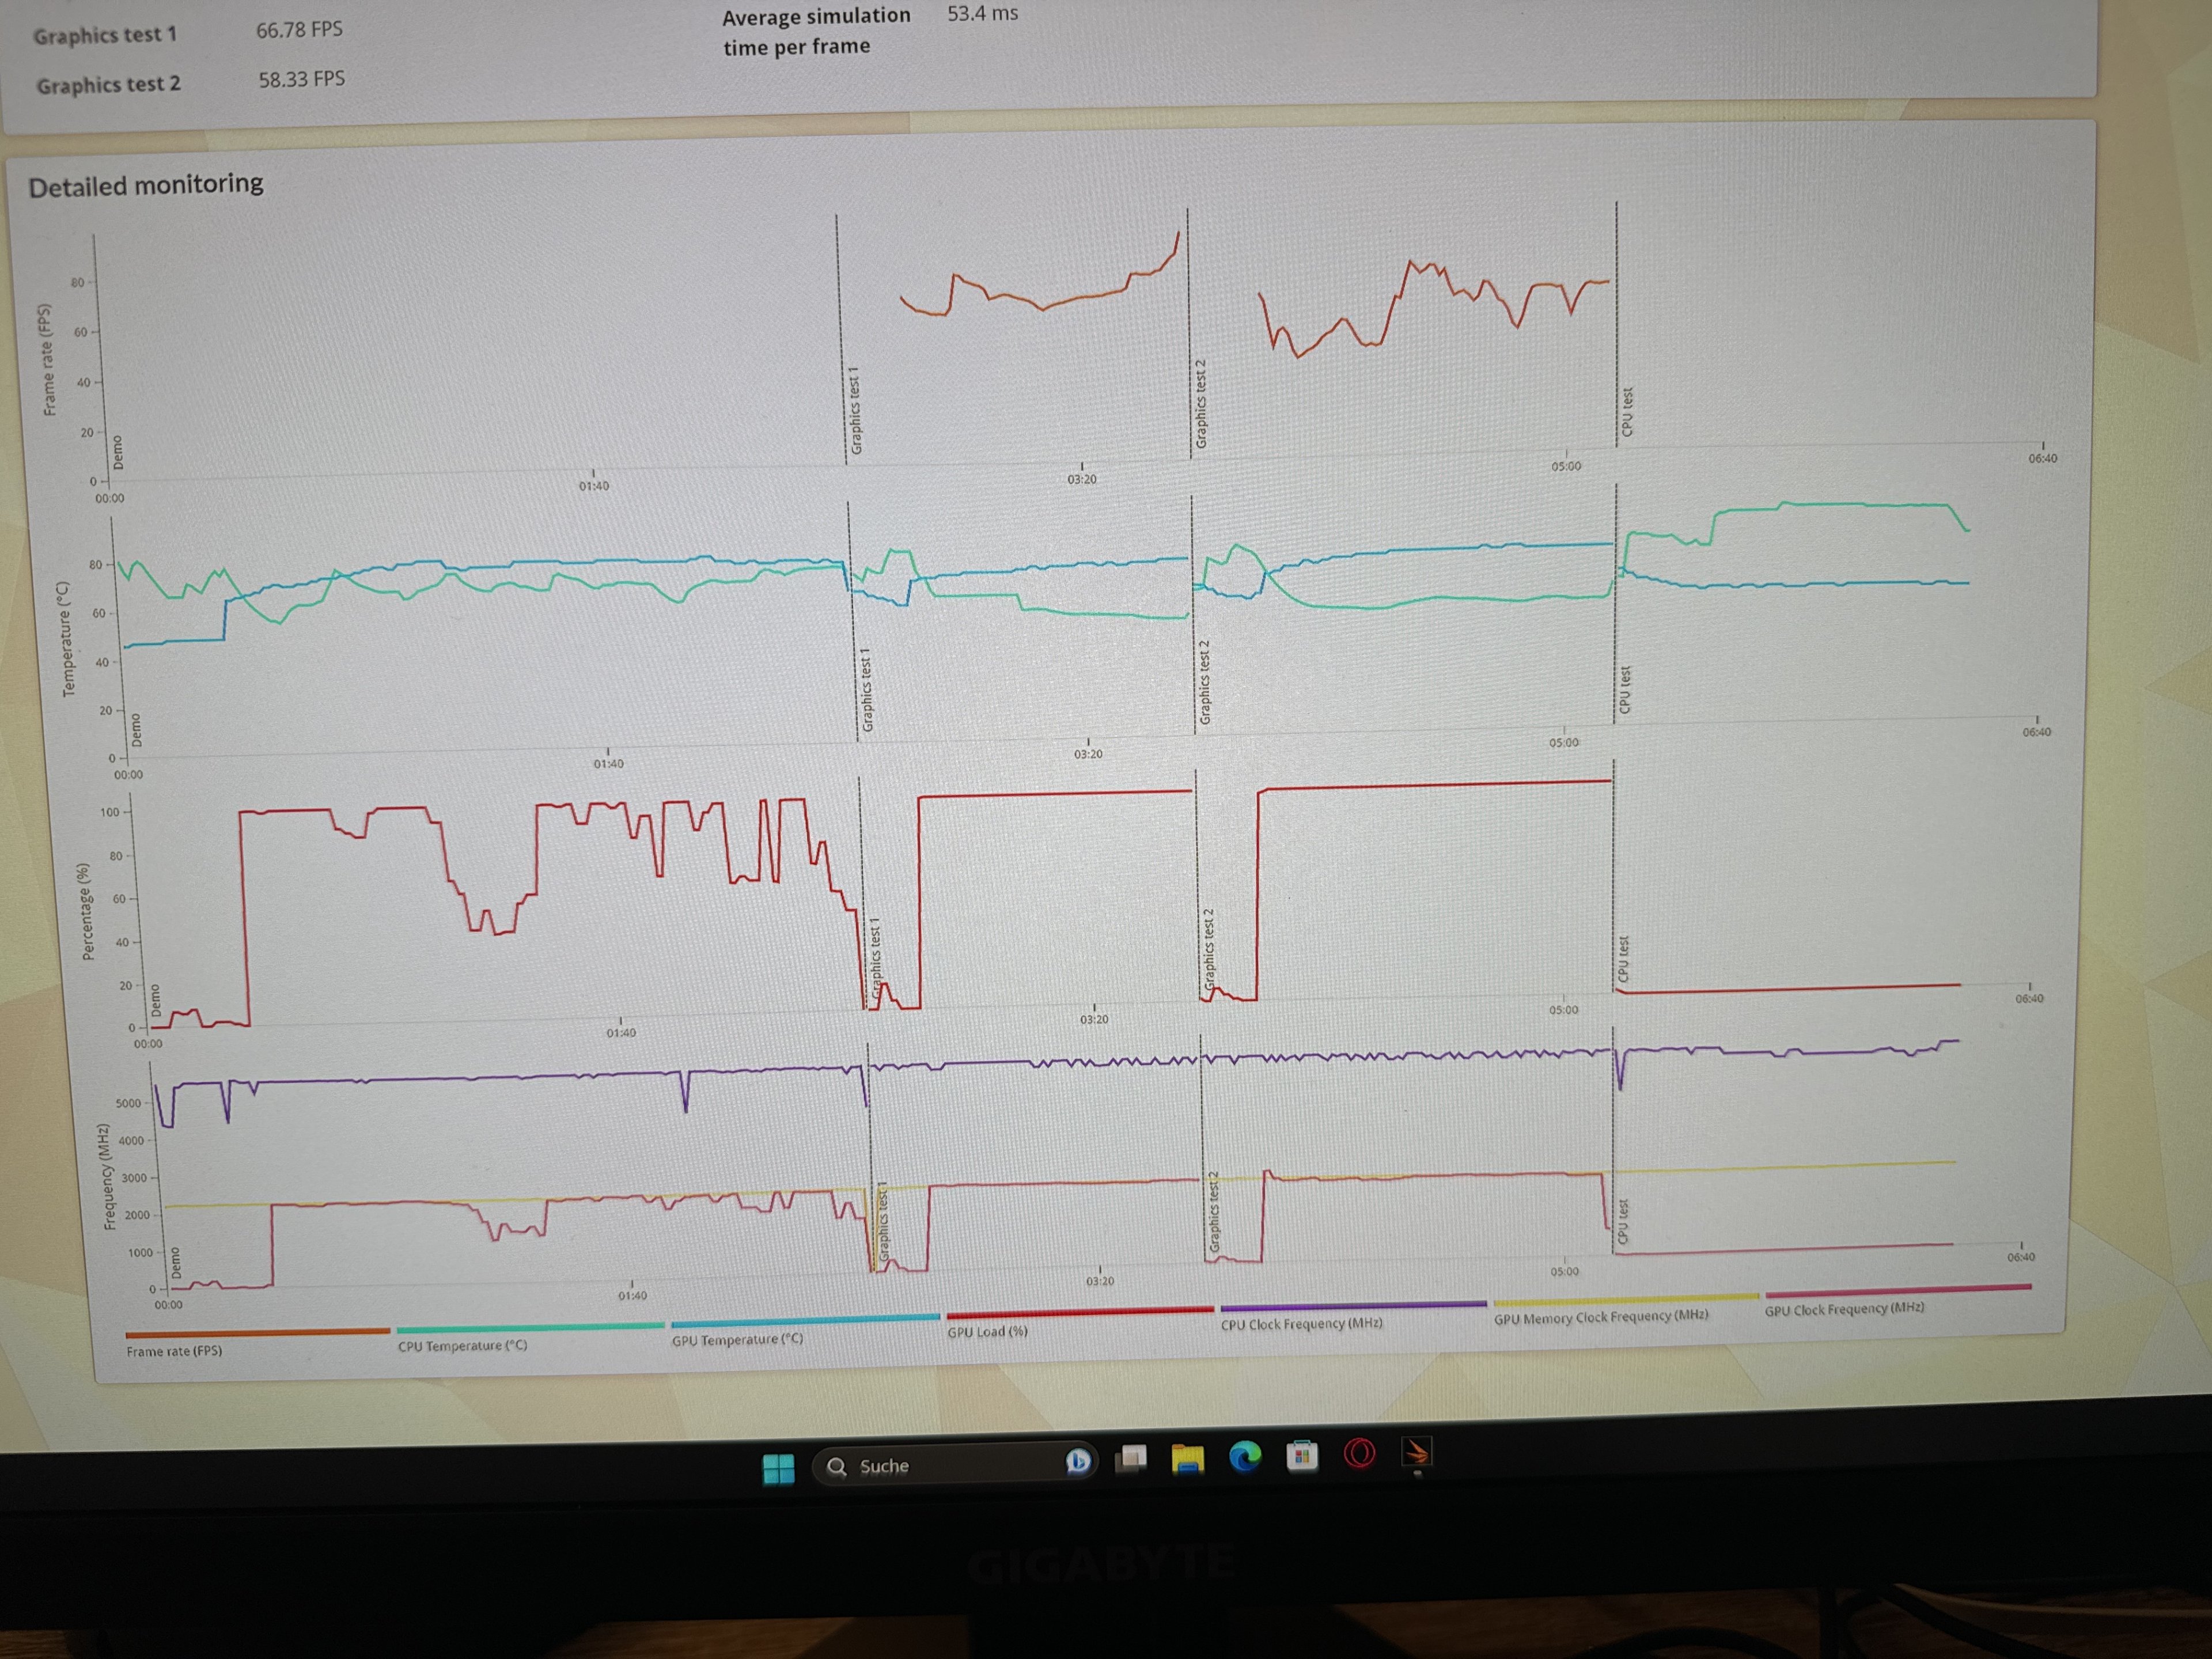Toggle the Frame rate (FPS) legend entry

tap(174, 1351)
